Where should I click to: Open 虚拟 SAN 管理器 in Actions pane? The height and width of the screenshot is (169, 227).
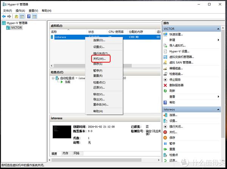(x=181, y=63)
